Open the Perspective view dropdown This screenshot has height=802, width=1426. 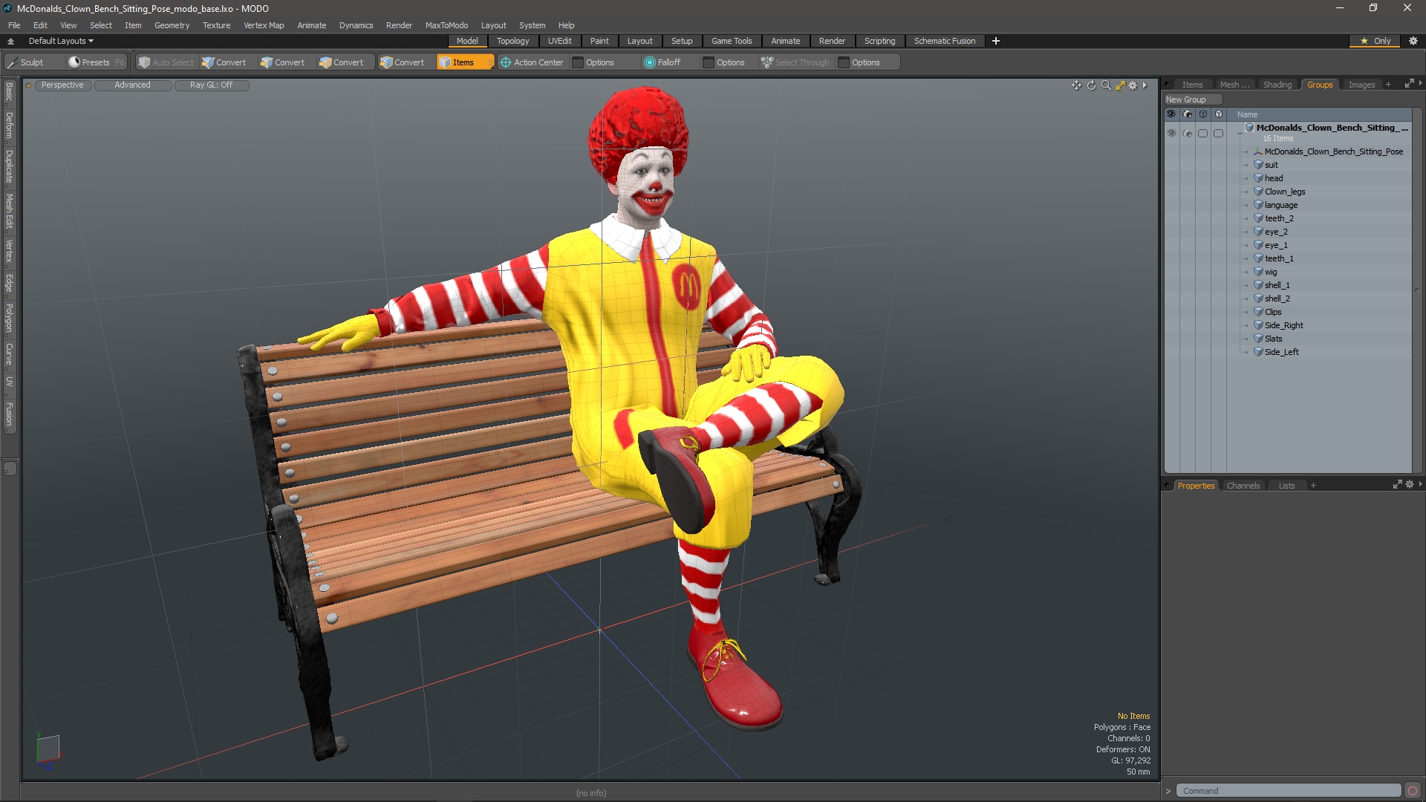tap(62, 85)
